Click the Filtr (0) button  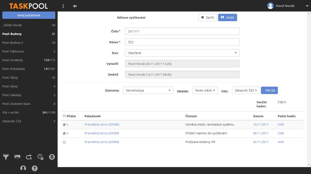[269, 90]
